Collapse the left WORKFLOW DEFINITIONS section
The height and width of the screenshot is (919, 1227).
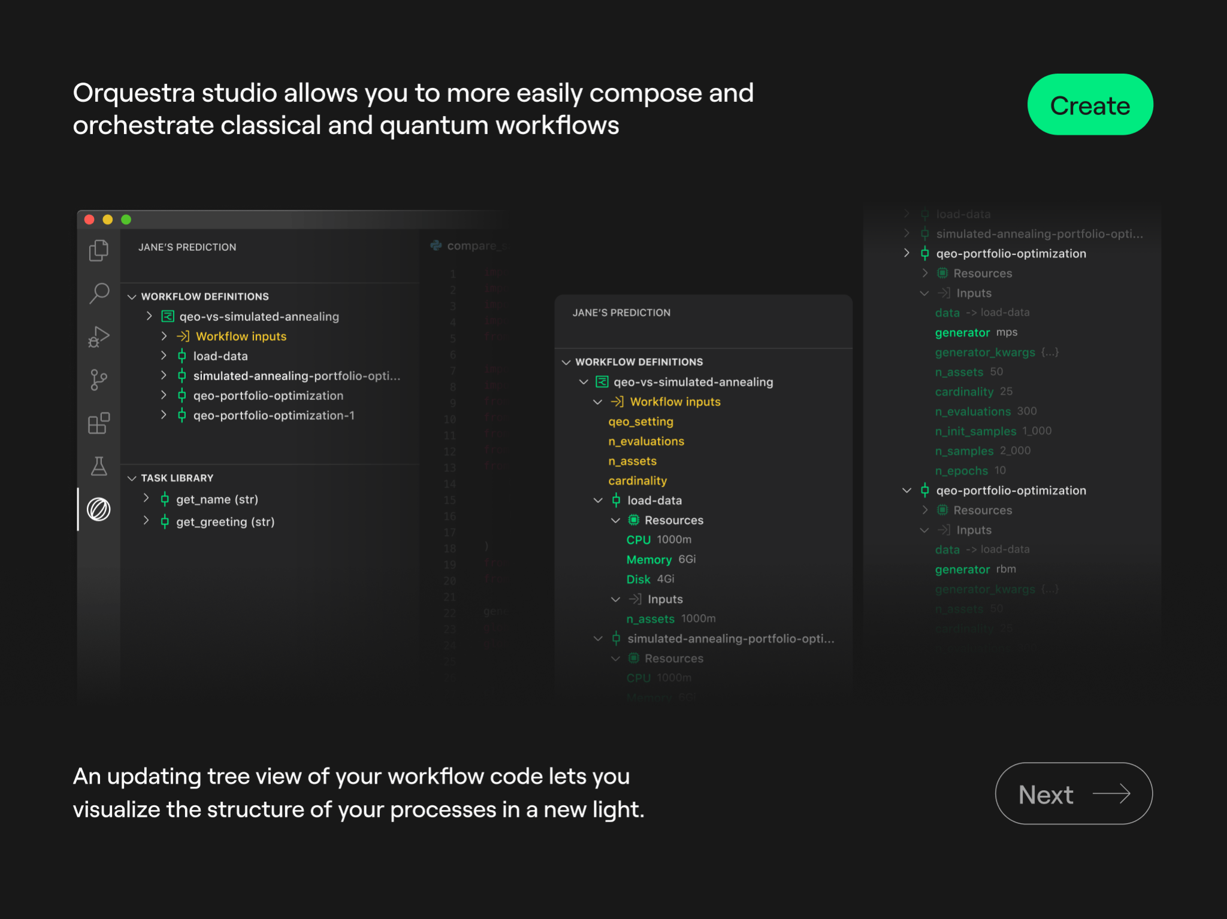[x=132, y=297]
